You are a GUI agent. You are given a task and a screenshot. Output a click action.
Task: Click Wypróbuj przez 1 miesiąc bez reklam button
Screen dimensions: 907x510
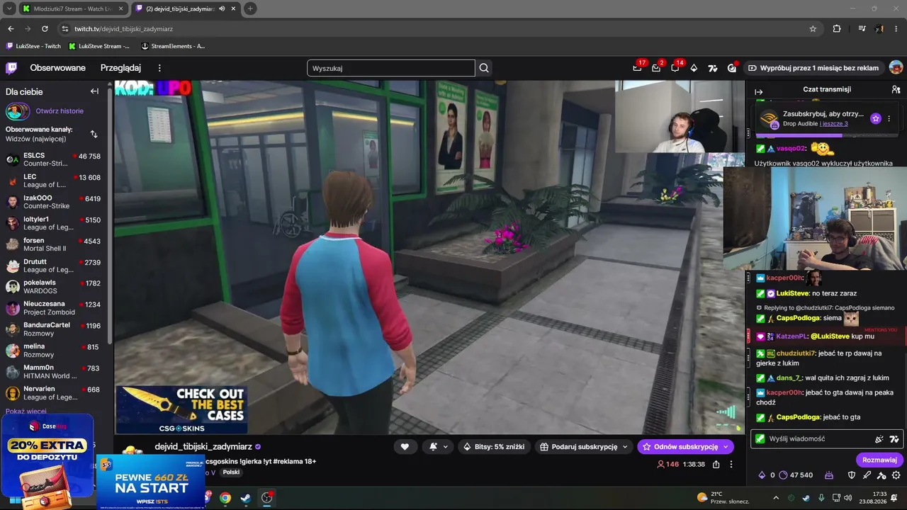(x=813, y=68)
